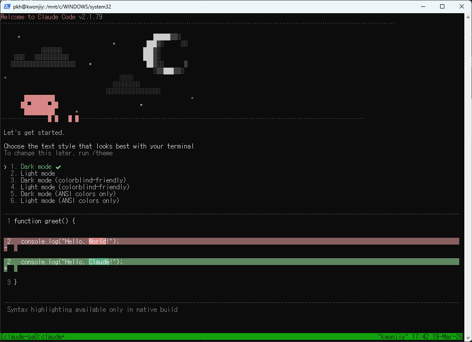Screen dimensions: 472x342
Task: Select Light mode (ANSI colors only)
Action: [65, 201]
